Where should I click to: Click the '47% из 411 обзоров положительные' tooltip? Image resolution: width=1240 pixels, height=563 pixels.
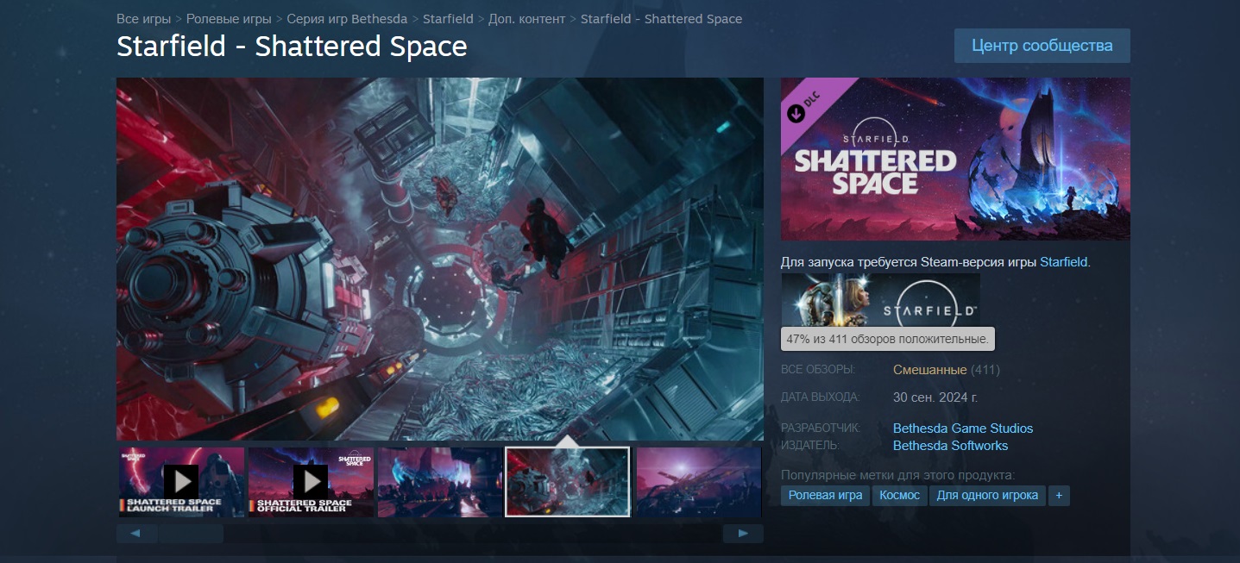pos(888,339)
